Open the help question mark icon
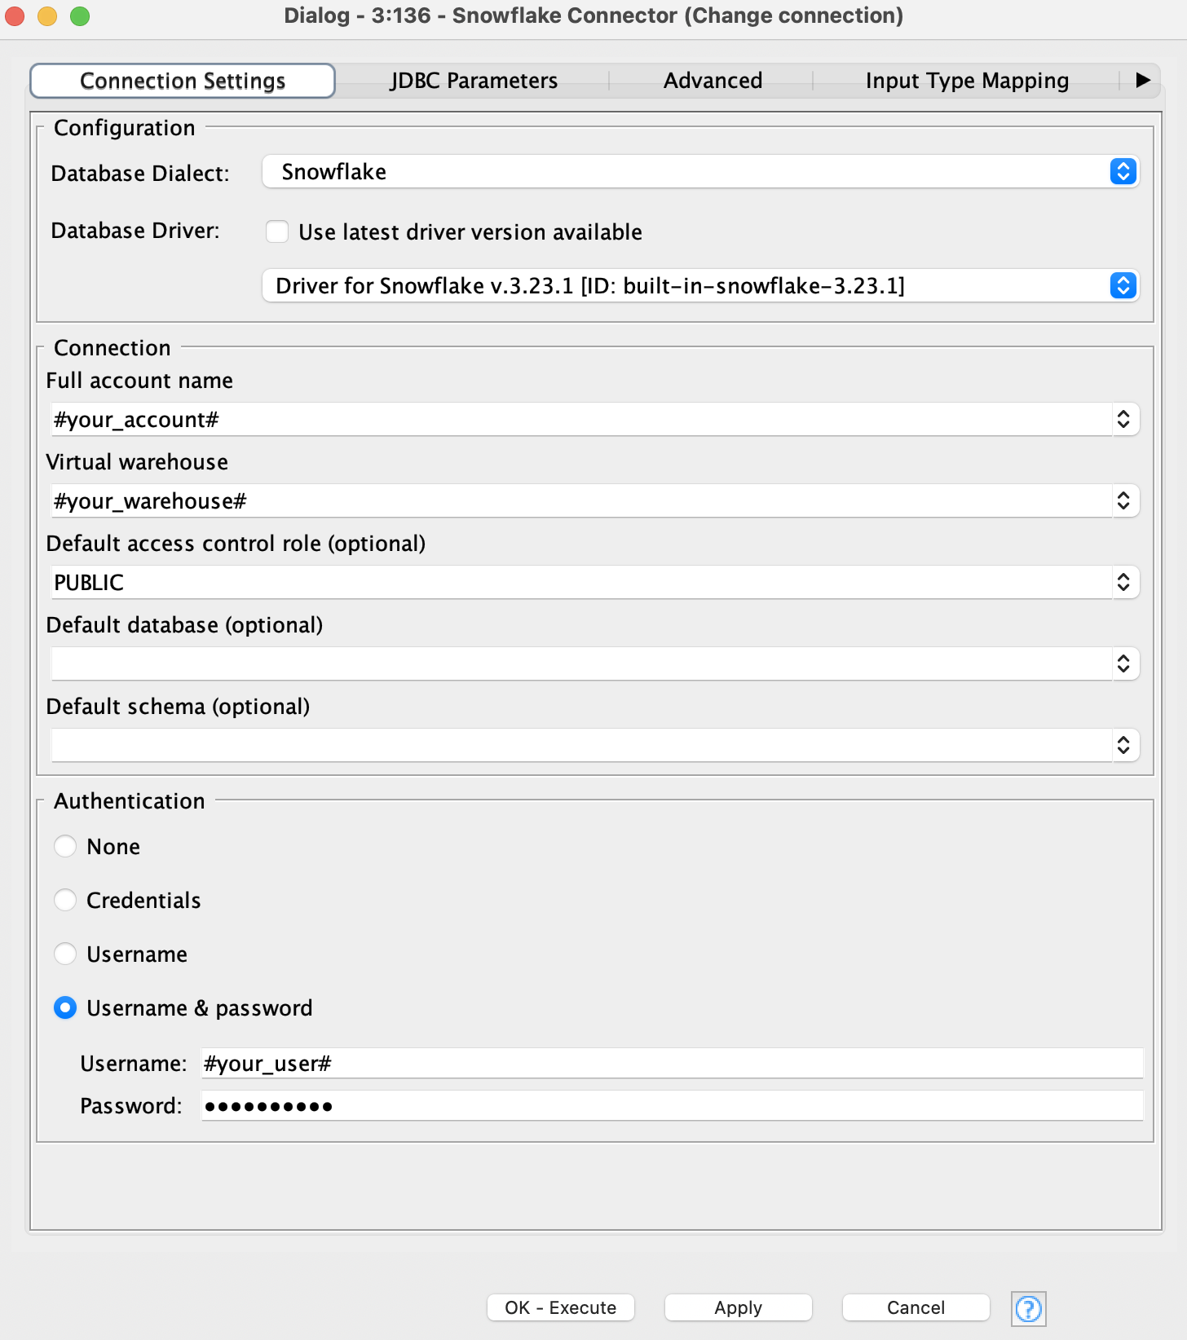1187x1340 pixels. point(1028,1309)
